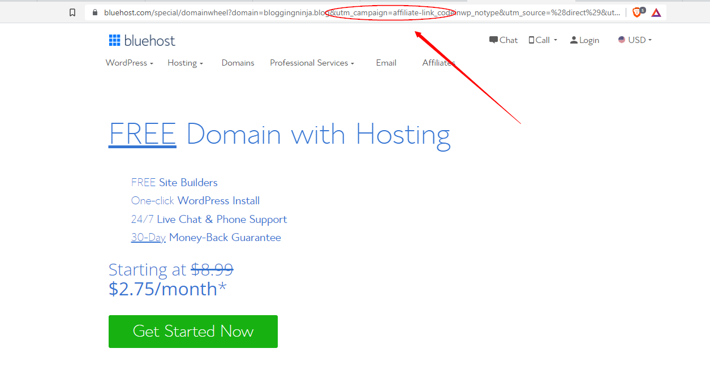Image resolution: width=710 pixels, height=374 pixels.
Task: Open the Domains menu item
Action: [238, 63]
